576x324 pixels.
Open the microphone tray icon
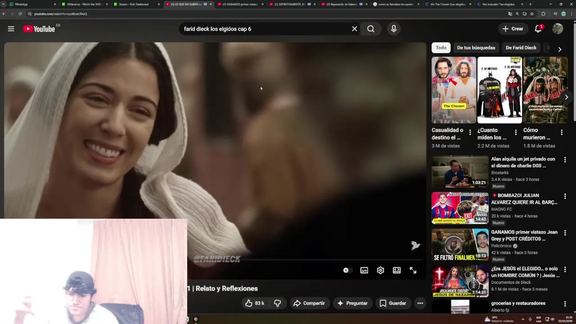[530, 319]
